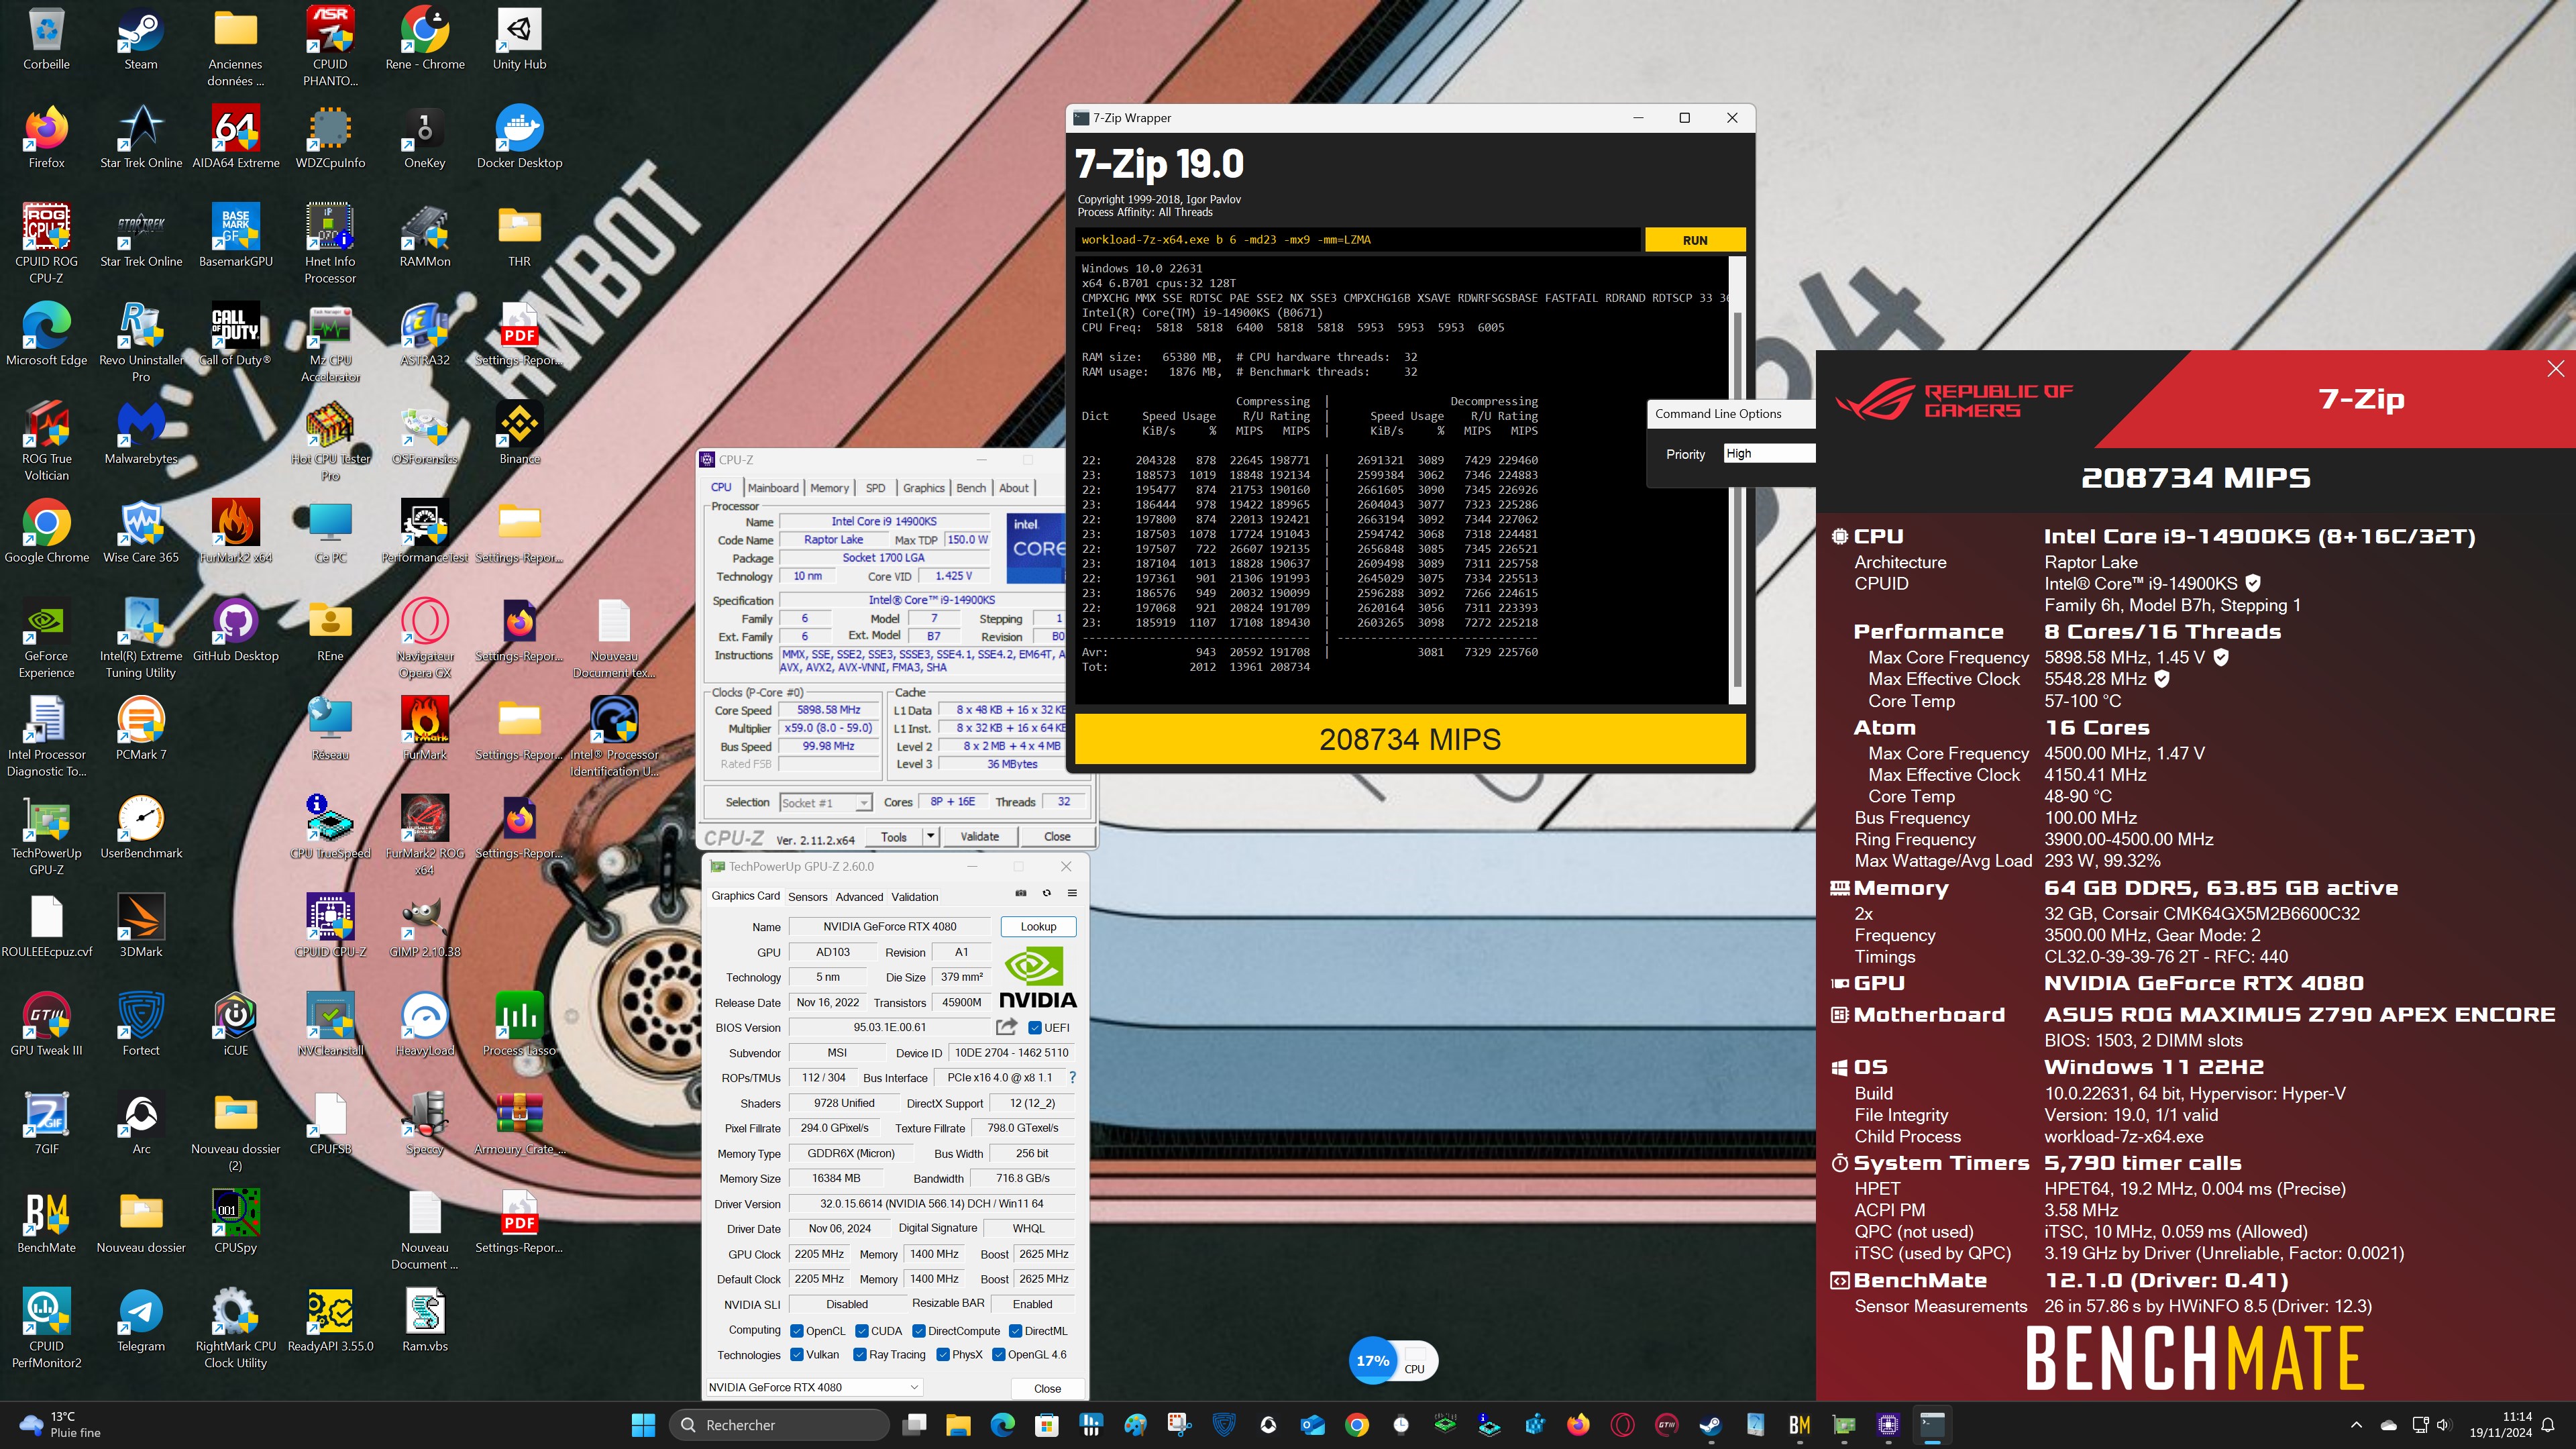Click the taskbar clock showing 11:14

(x=2500, y=1425)
